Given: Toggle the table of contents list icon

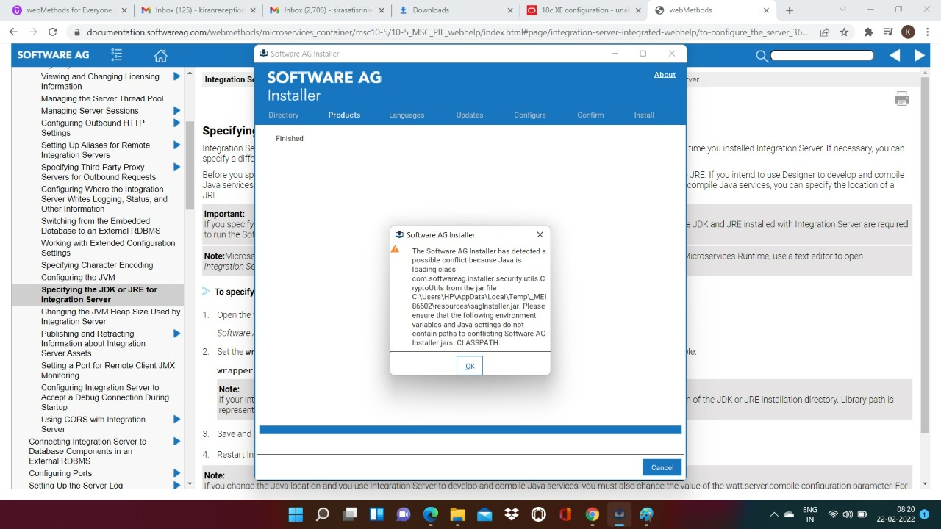Looking at the screenshot, I should pos(117,55).
